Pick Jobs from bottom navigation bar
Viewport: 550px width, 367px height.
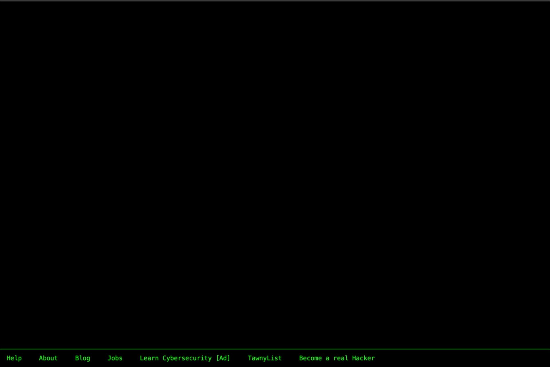pyautogui.click(x=115, y=358)
